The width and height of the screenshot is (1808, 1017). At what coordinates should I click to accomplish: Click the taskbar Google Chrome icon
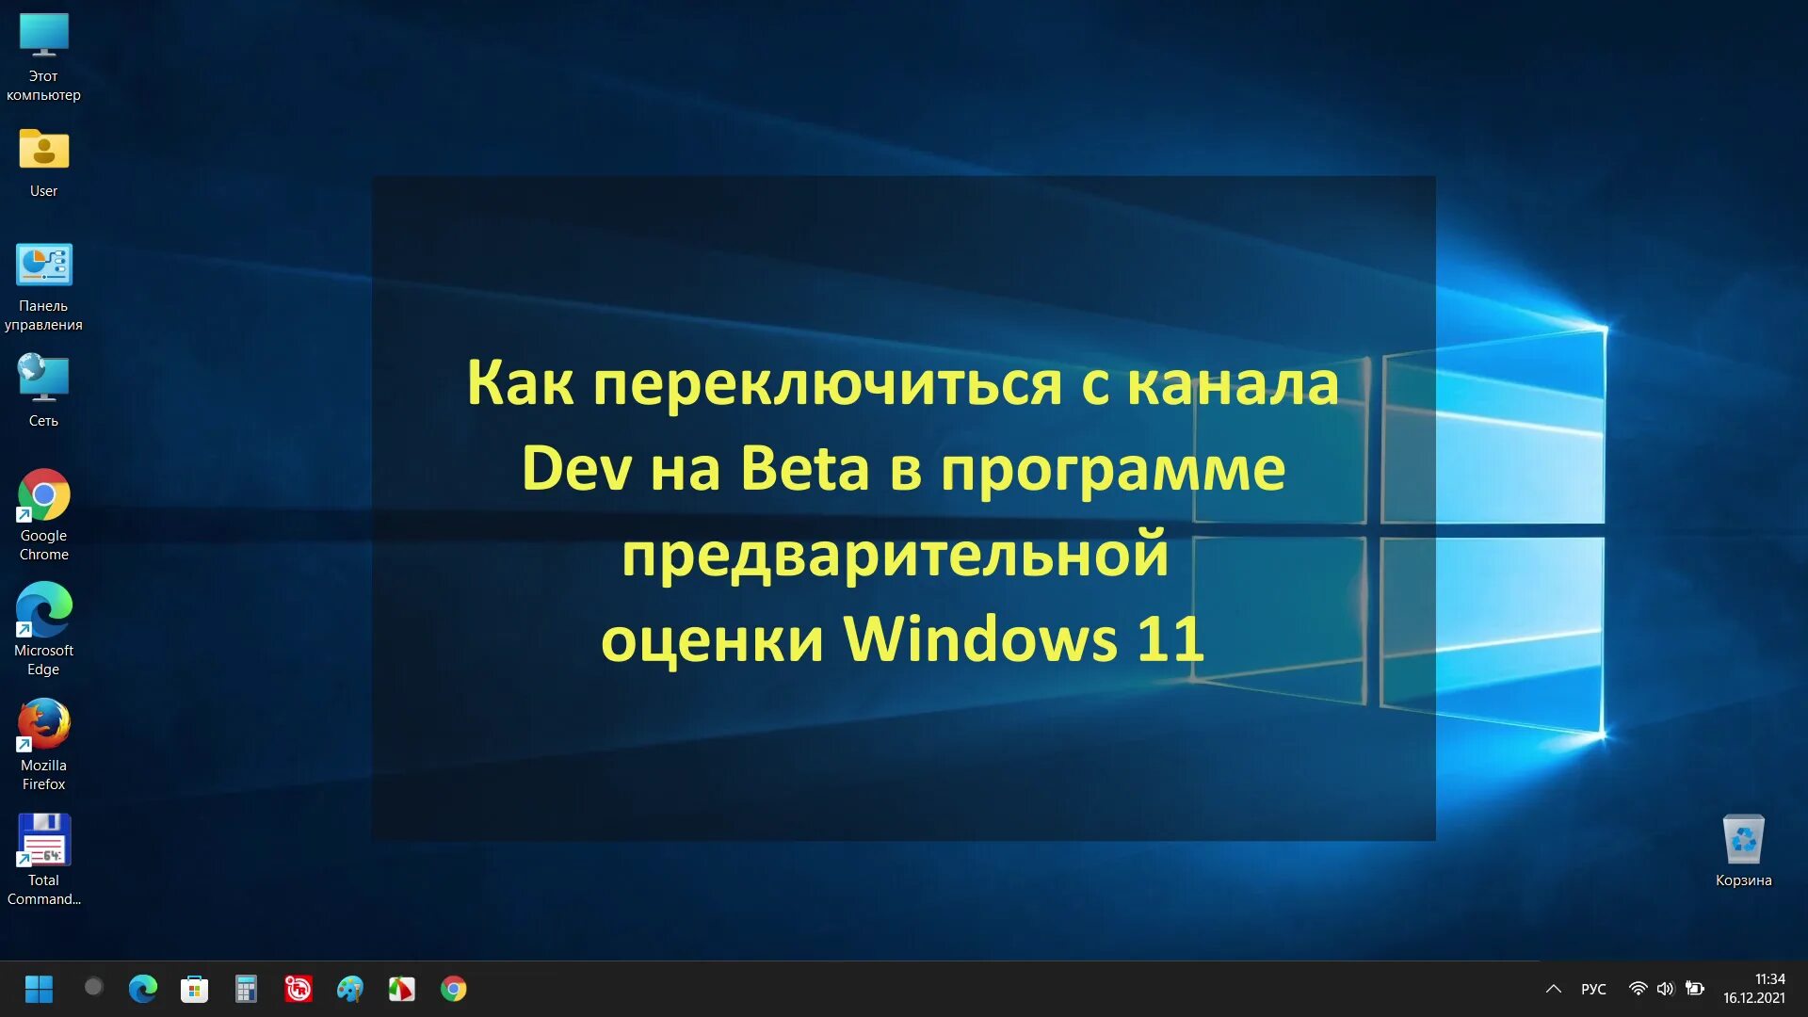tap(452, 989)
